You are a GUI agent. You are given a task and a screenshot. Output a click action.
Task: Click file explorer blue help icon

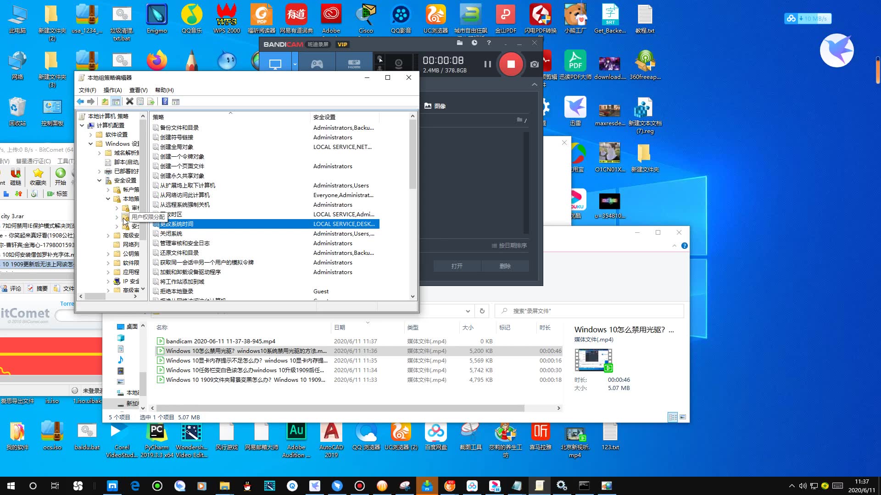[684, 246]
